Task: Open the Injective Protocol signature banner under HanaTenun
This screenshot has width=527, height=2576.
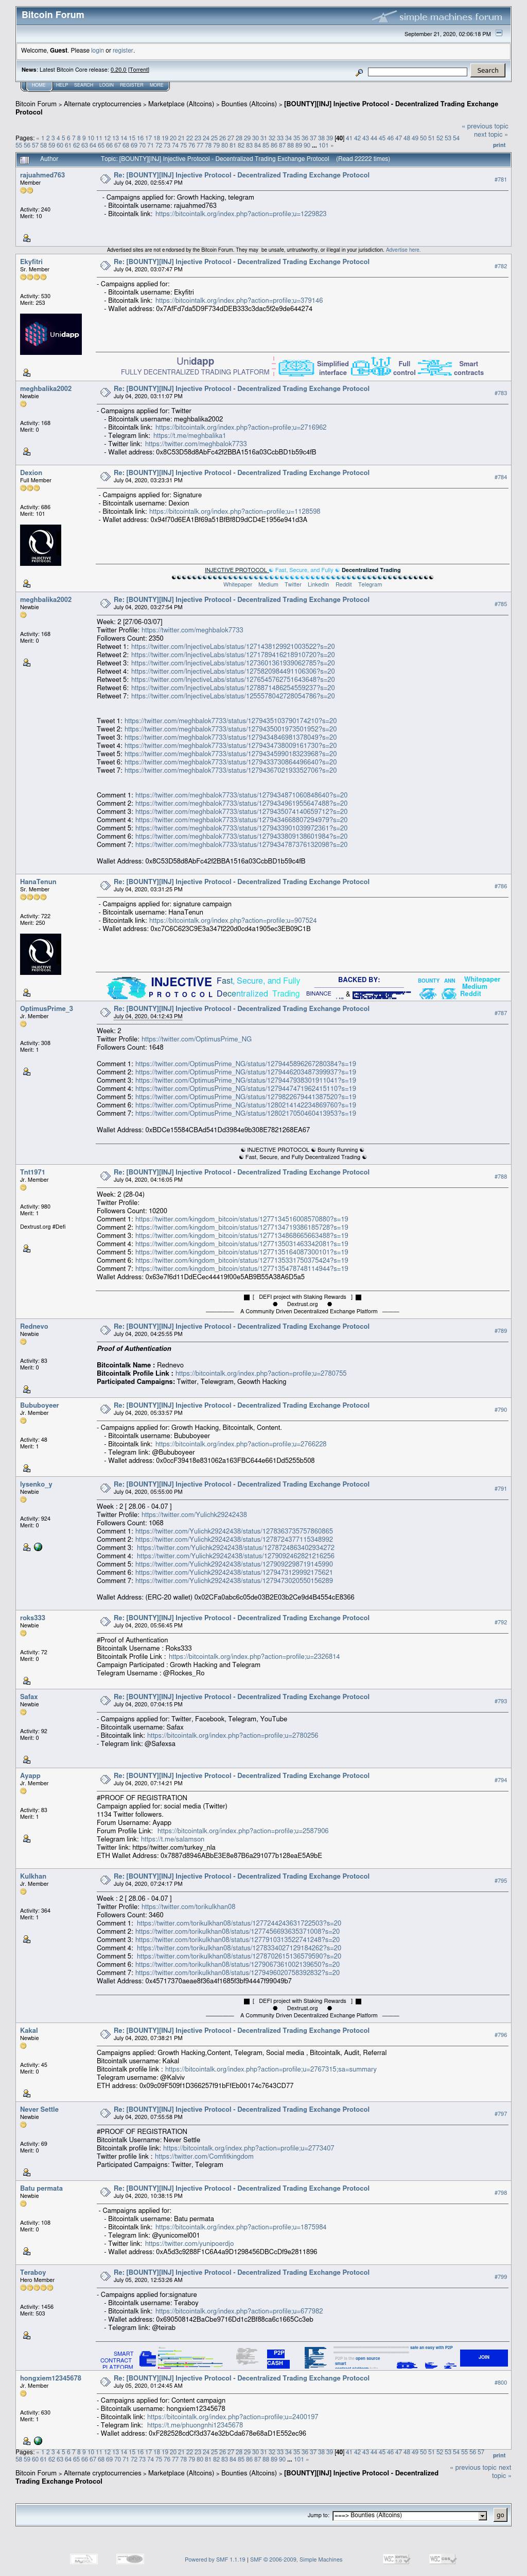Action: coord(303,989)
